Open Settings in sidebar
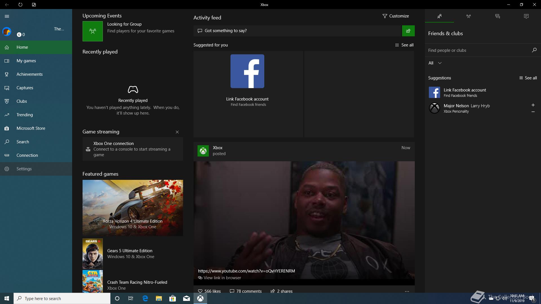 tap(36, 169)
